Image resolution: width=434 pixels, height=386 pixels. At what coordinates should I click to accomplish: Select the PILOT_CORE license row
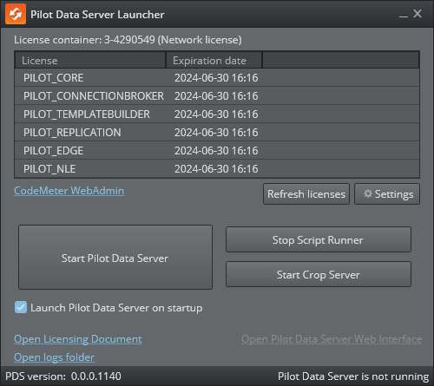pos(217,78)
